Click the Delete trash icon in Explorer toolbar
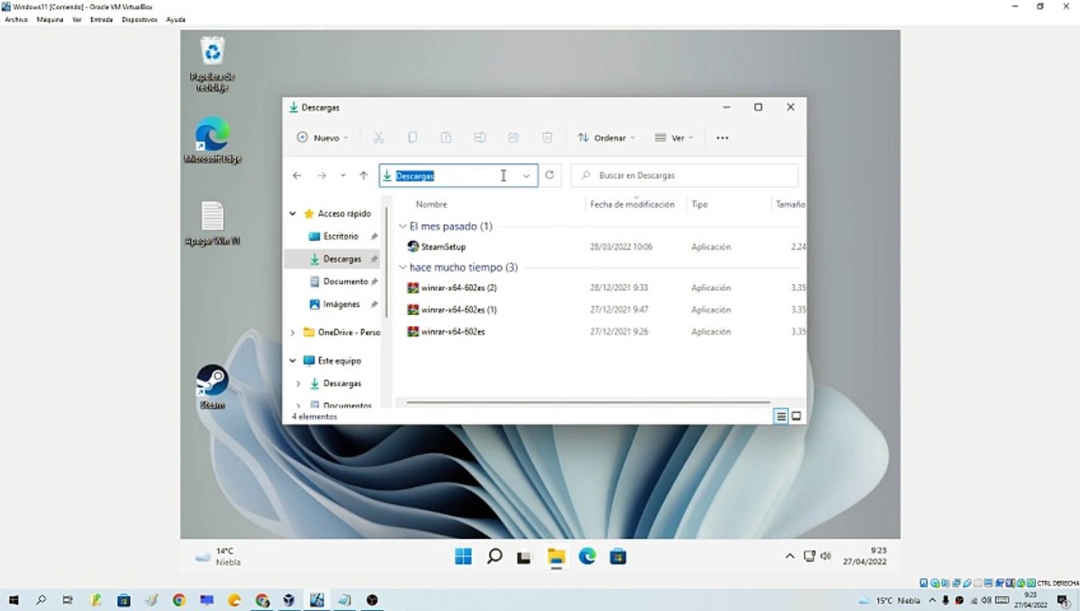This screenshot has height=611, width=1080. (548, 137)
